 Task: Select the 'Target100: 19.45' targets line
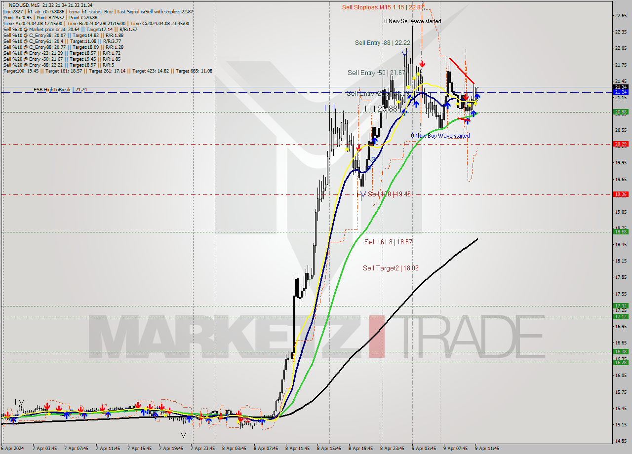pyautogui.click(x=108, y=71)
